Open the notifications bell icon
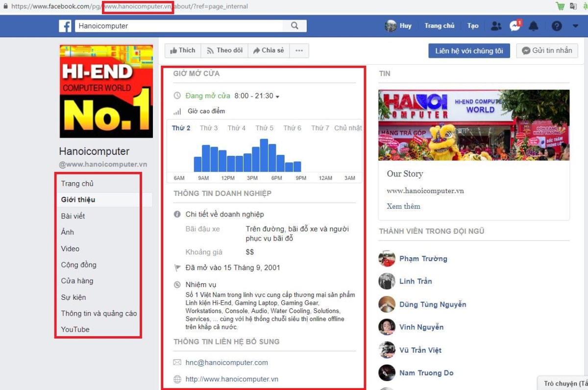This screenshot has height=390, width=588. tap(534, 26)
